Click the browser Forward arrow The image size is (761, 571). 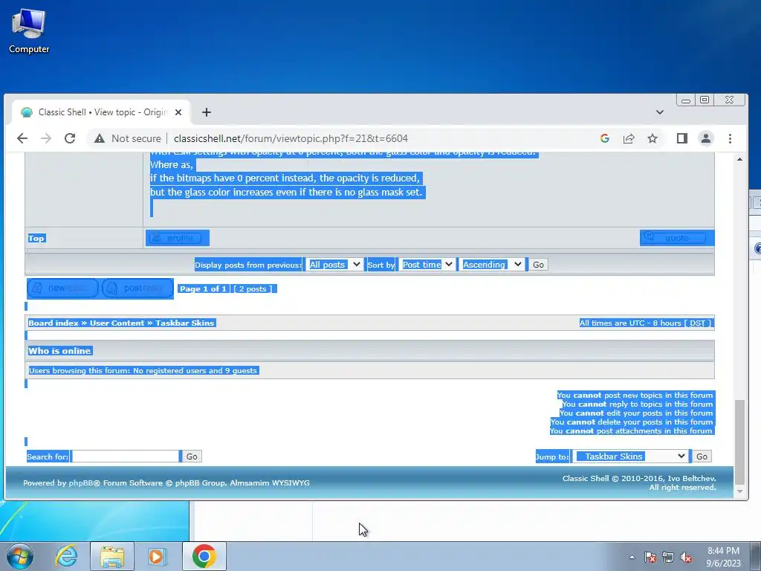[x=46, y=138]
